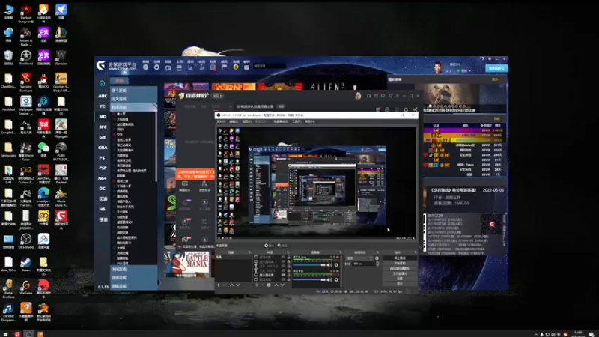
Task: Collapse 射击游戏 category in Gotvg list
Action: coord(134,107)
